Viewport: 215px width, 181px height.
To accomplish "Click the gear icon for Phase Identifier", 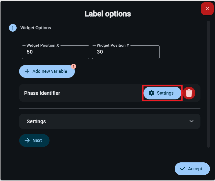I will point(151,93).
